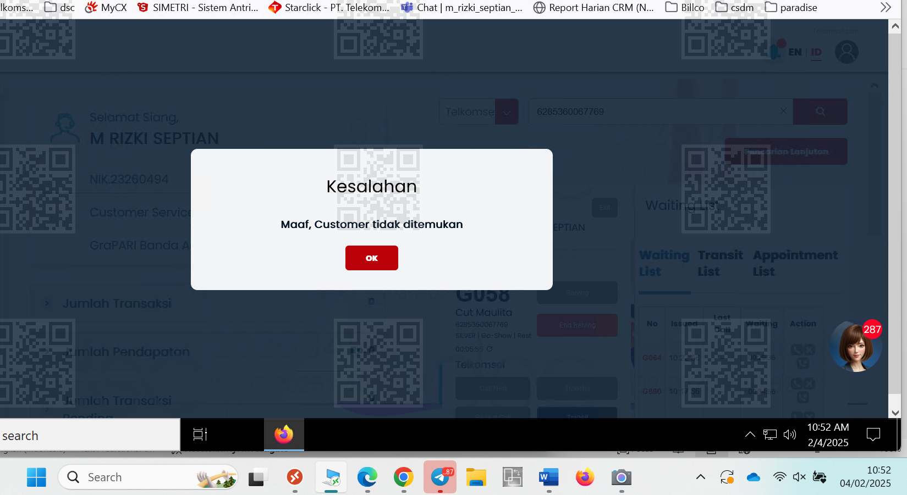Refresh the serving timer icon

490,349
